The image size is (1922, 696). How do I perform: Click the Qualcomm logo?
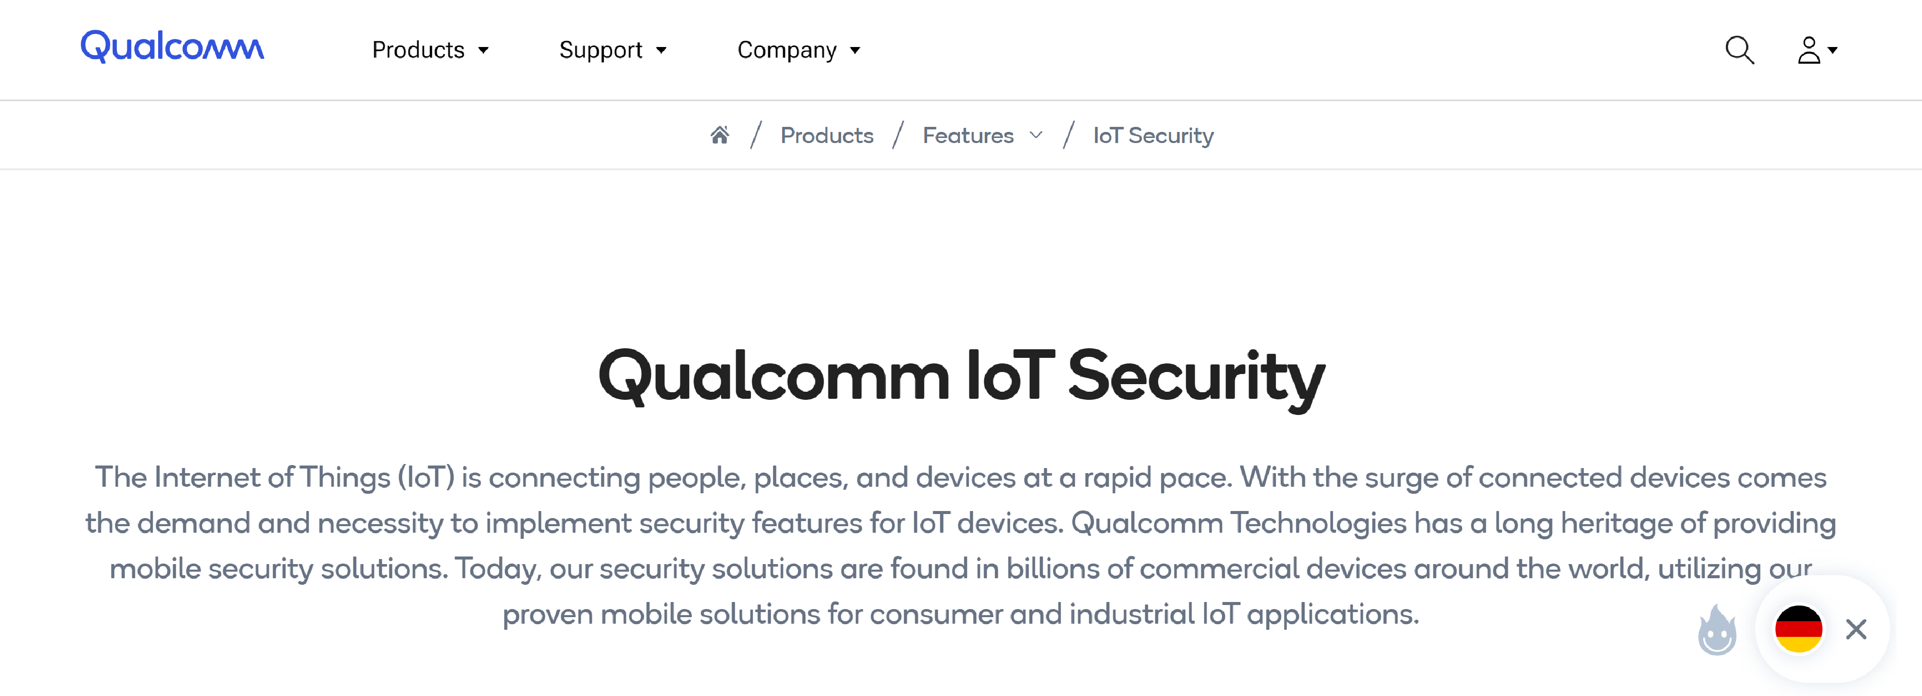172,47
